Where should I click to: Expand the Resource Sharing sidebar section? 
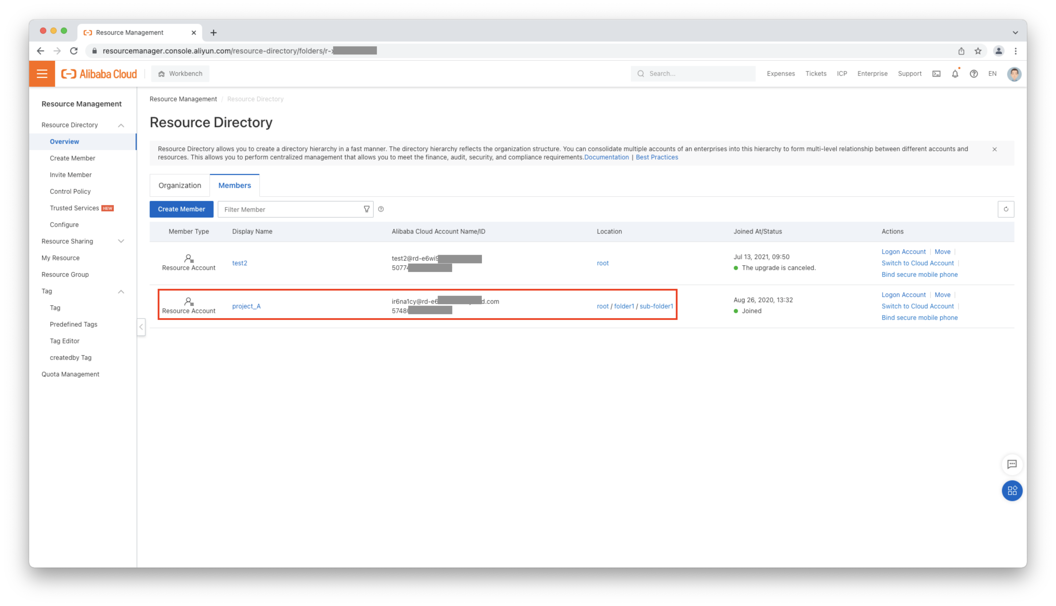pyautogui.click(x=121, y=241)
